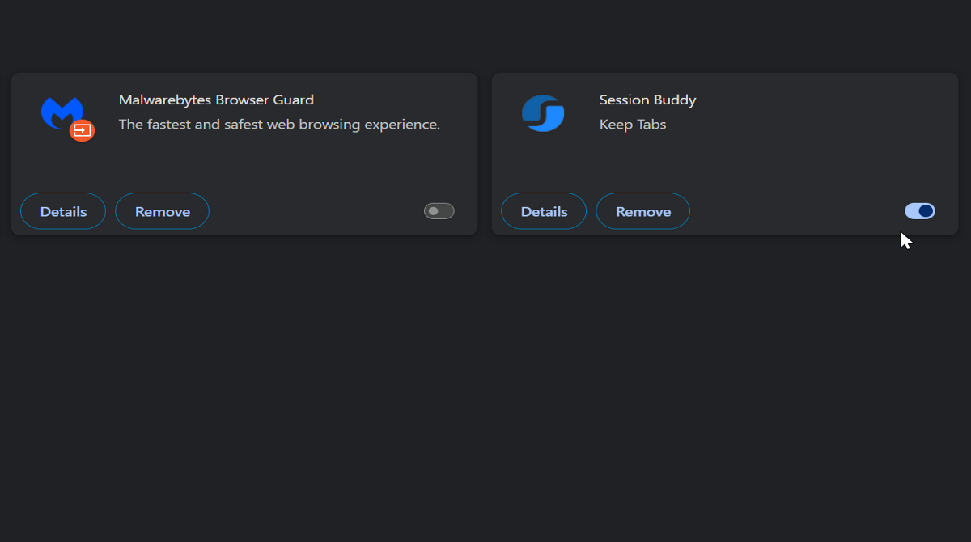The height and width of the screenshot is (542, 971).
Task: Click the safest web browsing description text
Action: tap(279, 124)
